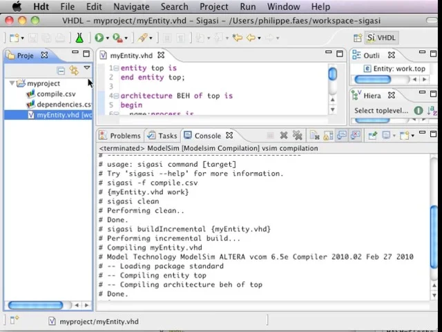442x332 pixels.
Task: Click Project explorer horizontal scrollbar thumb
Action: click(35, 305)
